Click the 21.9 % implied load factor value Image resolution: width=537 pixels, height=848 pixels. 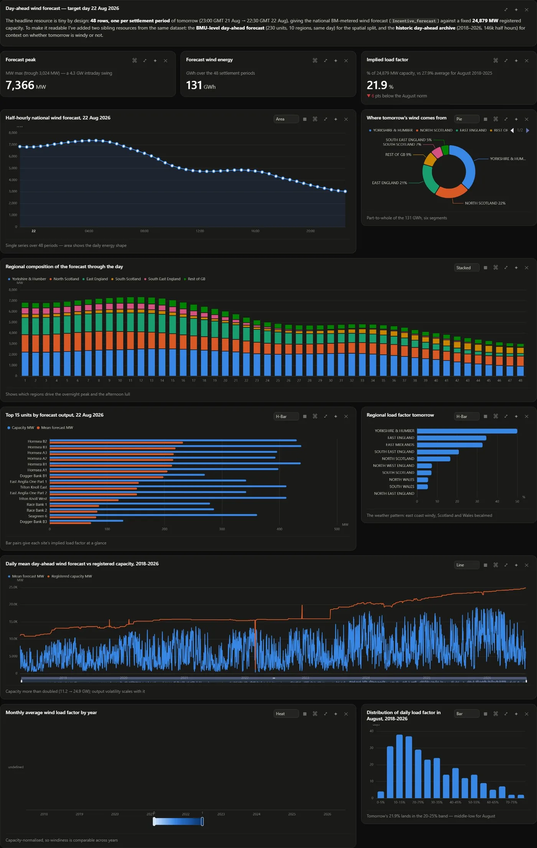pyautogui.click(x=380, y=85)
